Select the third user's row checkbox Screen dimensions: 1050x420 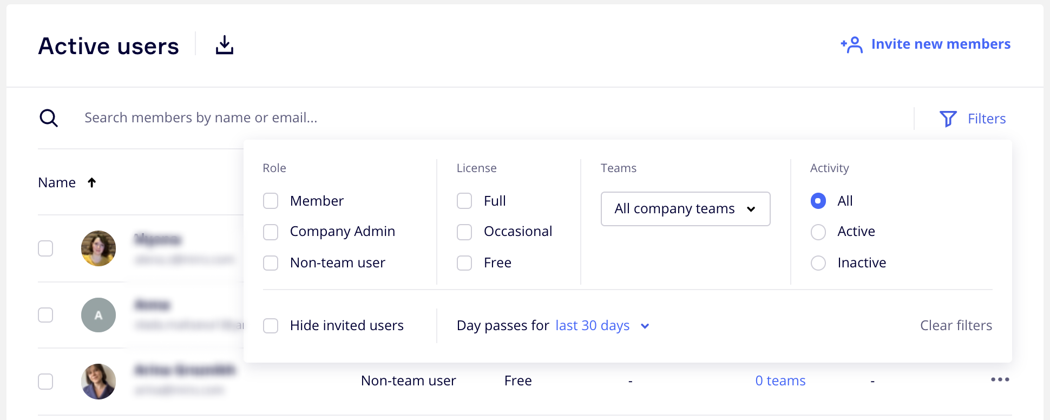tap(45, 382)
